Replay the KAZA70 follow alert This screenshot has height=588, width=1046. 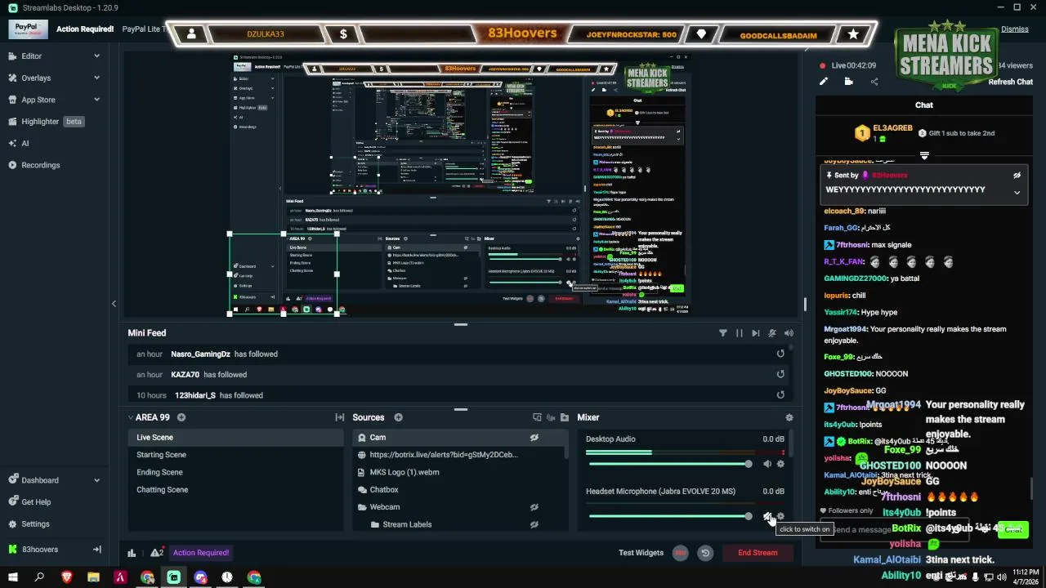(x=780, y=374)
